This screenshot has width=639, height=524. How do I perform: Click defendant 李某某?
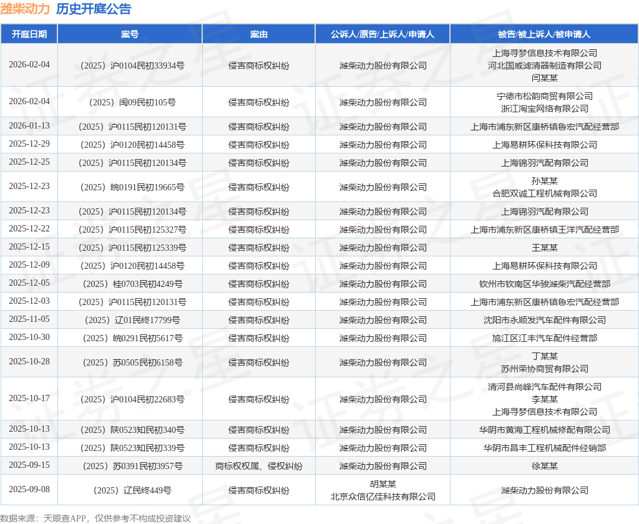coord(545,399)
